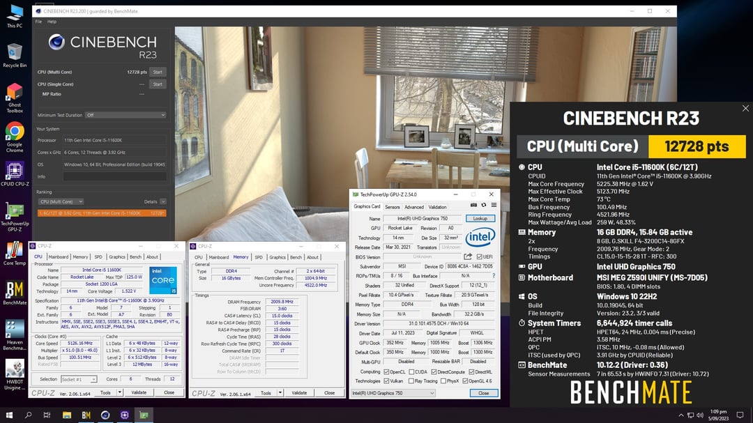Open the Recycle Bin desktop icon

point(15,56)
